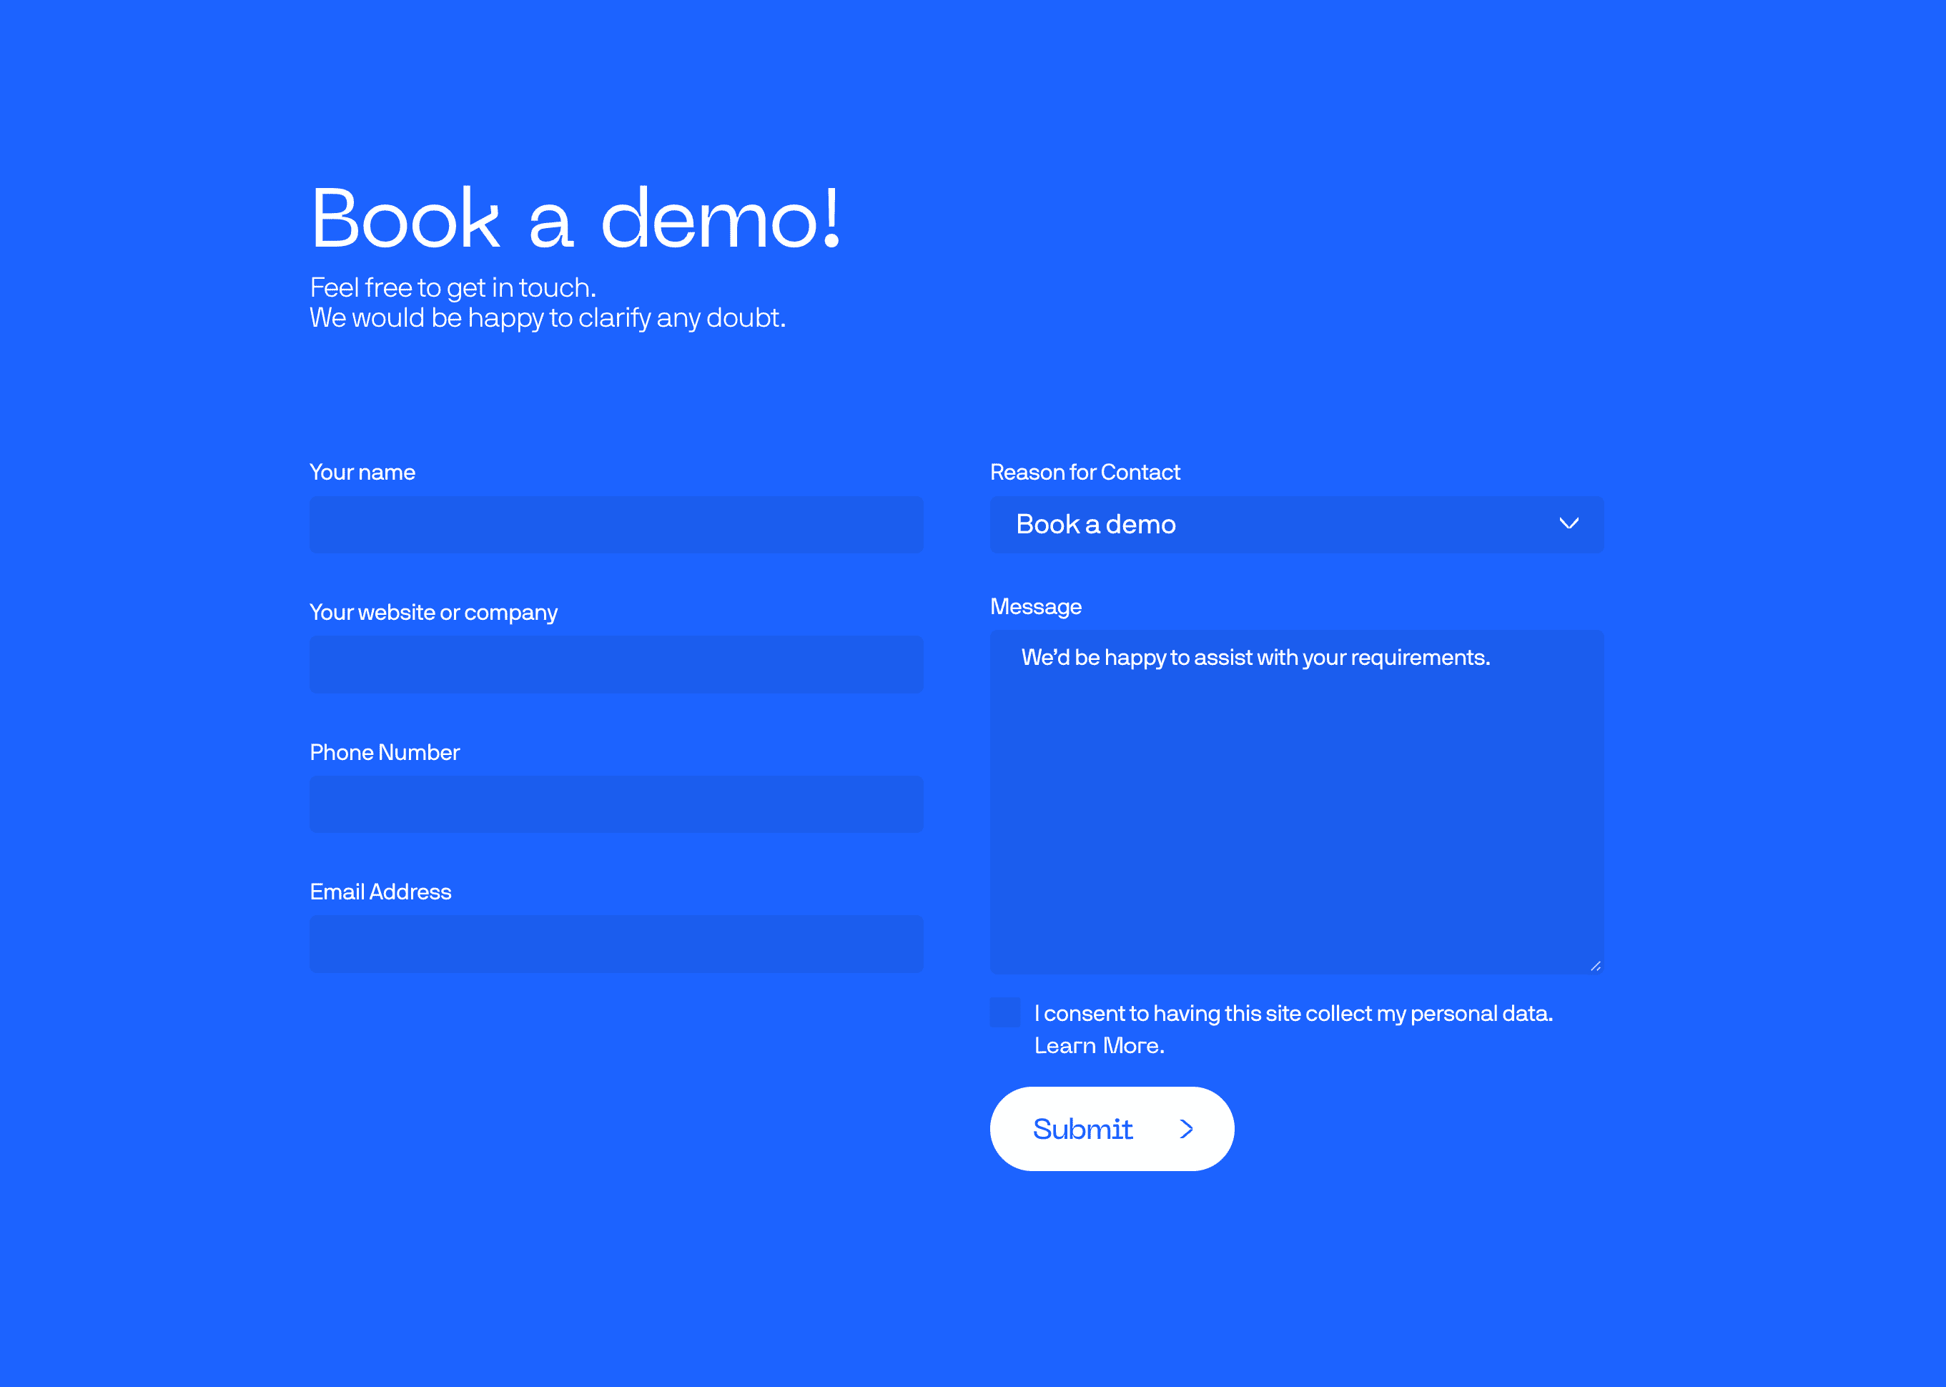Image resolution: width=1946 pixels, height=1387 pixels.
Task: Click into the Phone Number field
Action: (x=616, y=804)
